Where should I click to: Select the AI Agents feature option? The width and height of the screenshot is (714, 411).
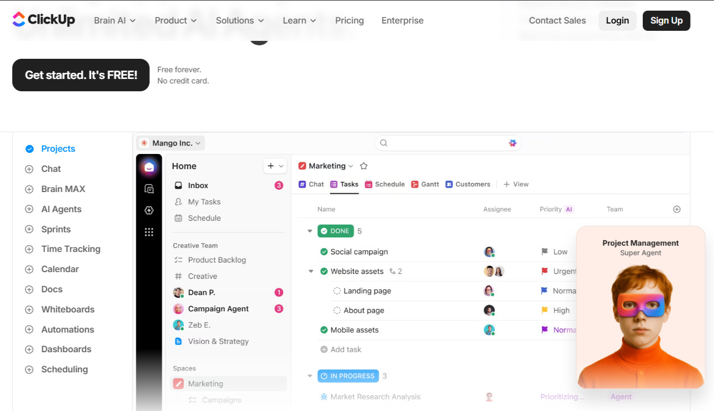click(x=54, y=209)
